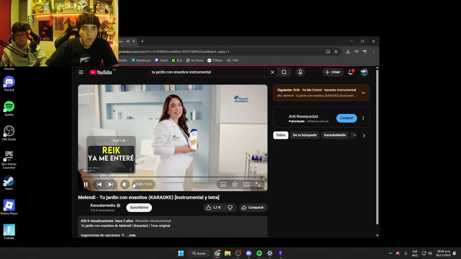Screen dimensions: 461x259
Task: Clear the YouTube search query
Action: click(272, 72)
